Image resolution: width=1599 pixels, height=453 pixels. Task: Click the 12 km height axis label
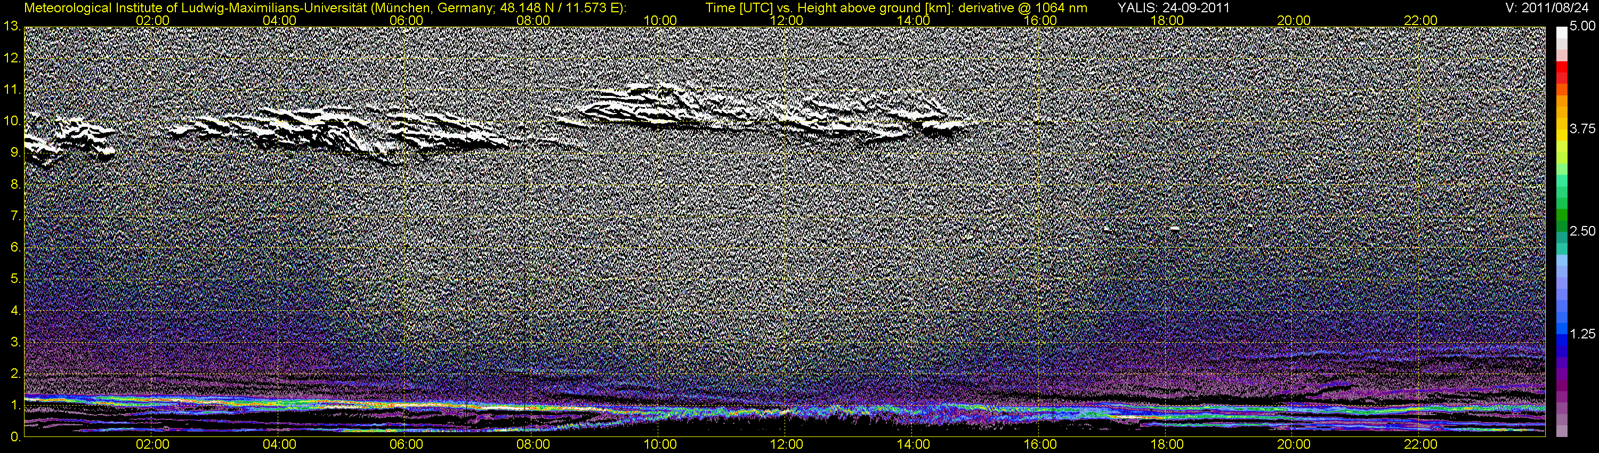pyautogui.click(x=11, y=58)
